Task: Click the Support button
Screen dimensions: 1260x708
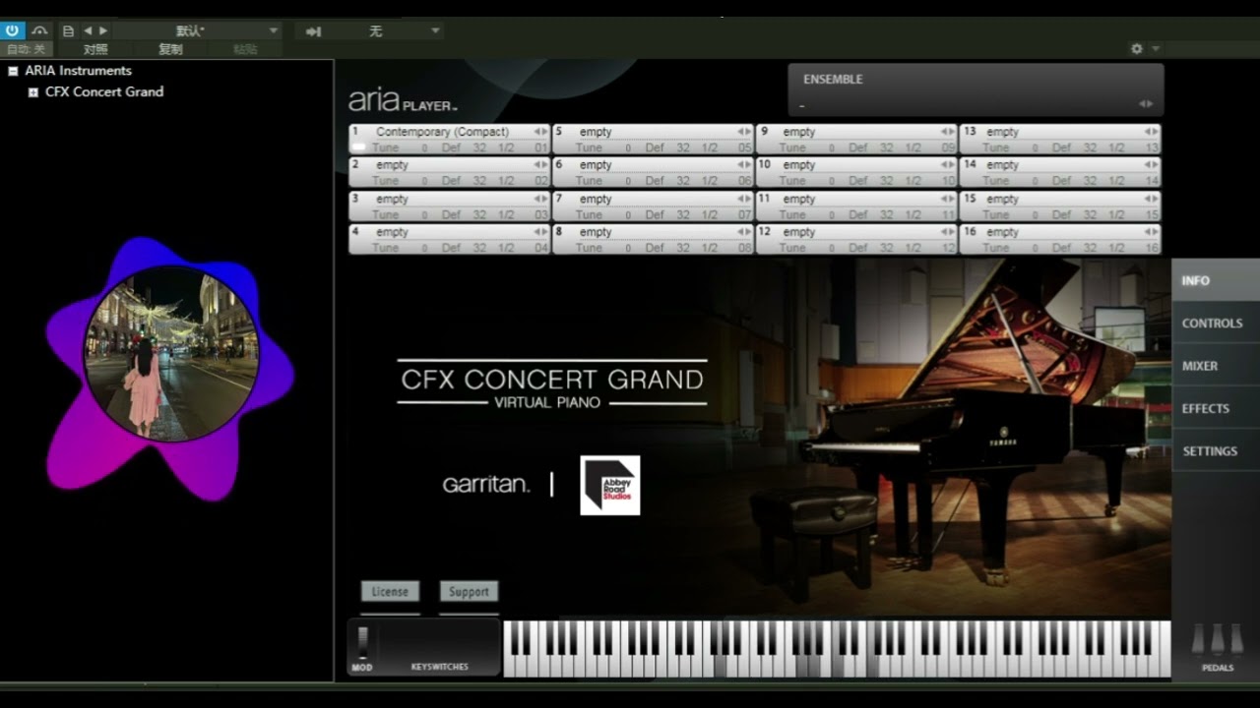Action: tap(469, 591)
